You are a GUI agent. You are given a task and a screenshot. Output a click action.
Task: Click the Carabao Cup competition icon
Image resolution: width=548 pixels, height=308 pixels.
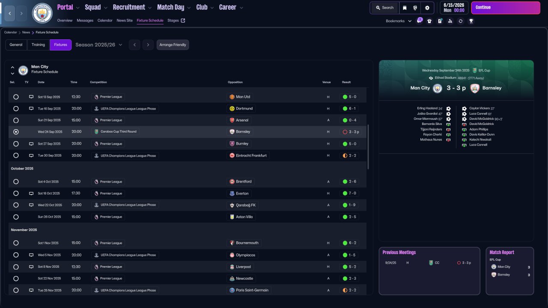[96, 132]
